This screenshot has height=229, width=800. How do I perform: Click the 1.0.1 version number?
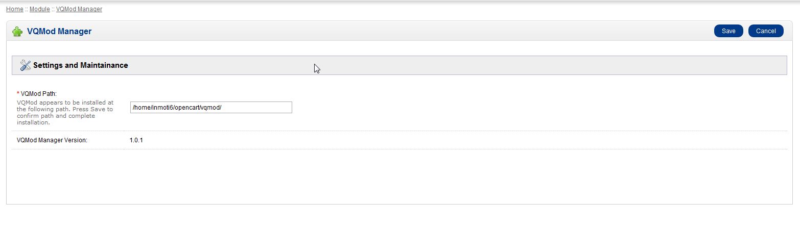click(x=136, y=140)
